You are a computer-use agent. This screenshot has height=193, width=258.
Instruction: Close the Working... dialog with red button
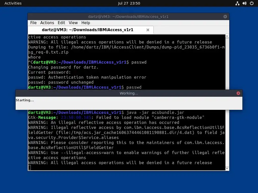pyautogui.click(x=238, y=93)
